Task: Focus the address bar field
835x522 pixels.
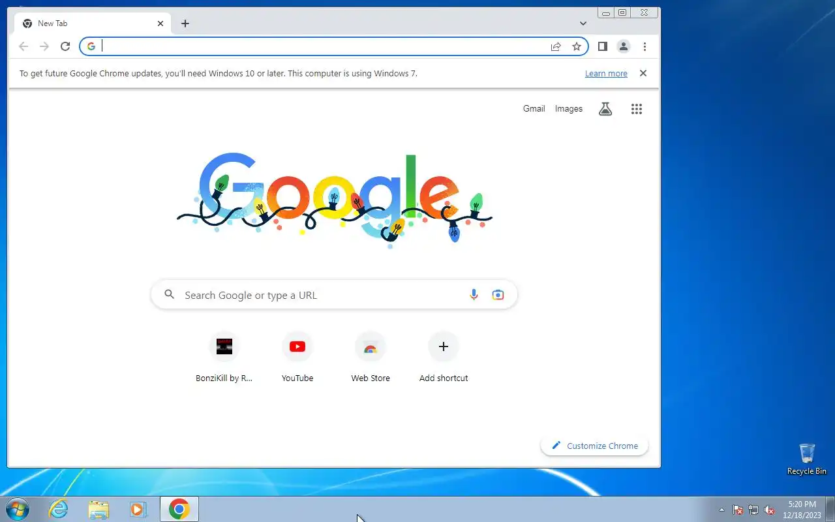Action: pos(334,46)
